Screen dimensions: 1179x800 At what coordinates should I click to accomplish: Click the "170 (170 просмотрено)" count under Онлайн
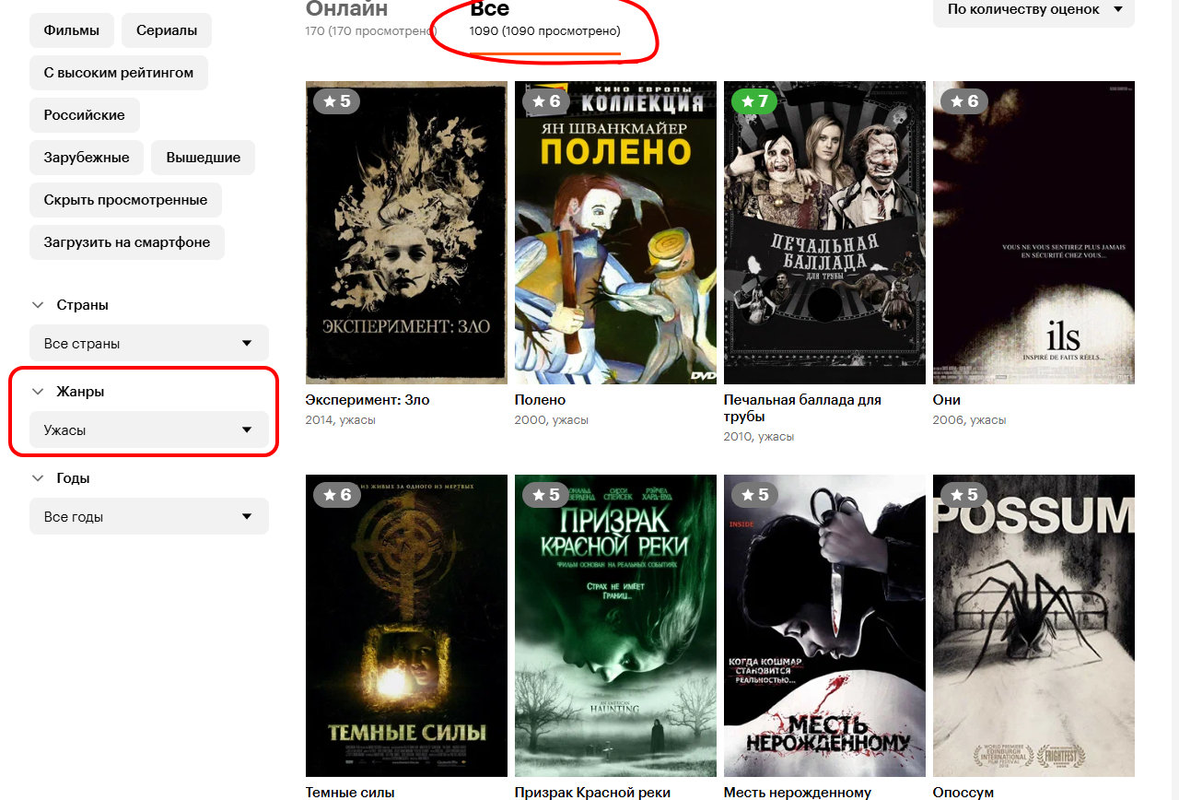(x=371, y=31)
